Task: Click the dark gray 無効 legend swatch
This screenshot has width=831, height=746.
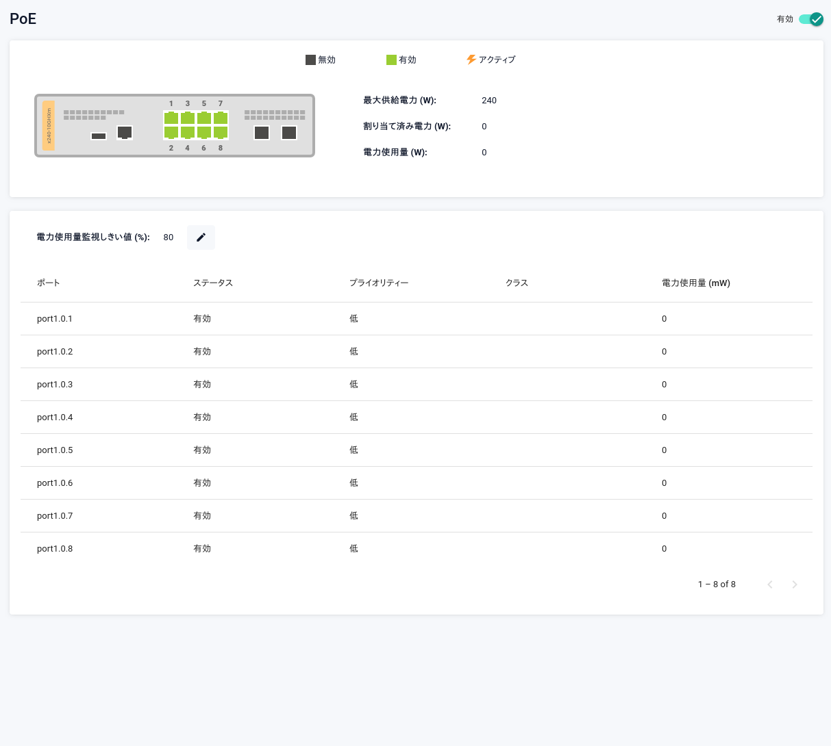Action: click(x=310, y=60)
